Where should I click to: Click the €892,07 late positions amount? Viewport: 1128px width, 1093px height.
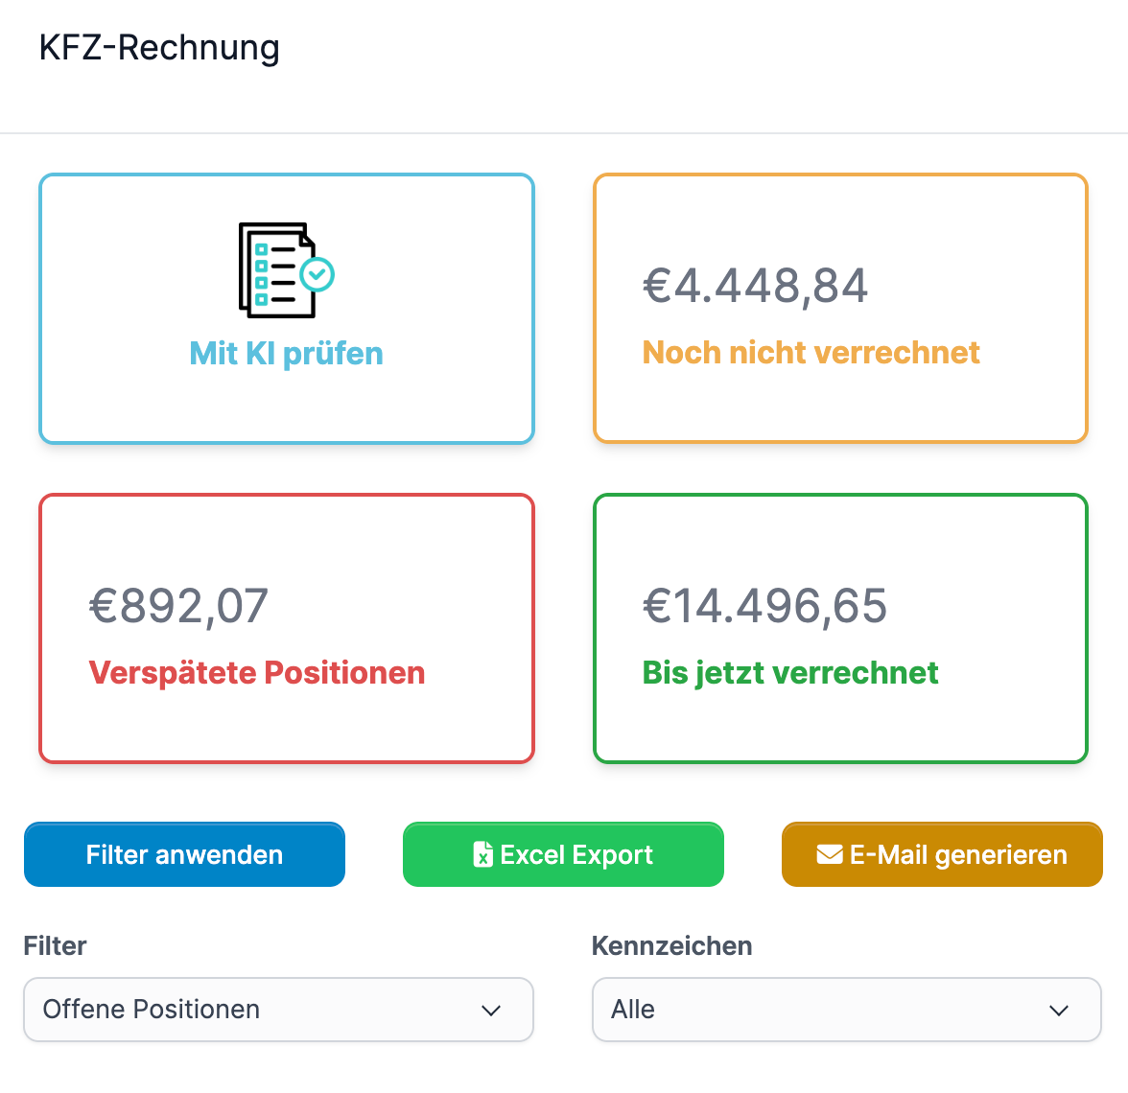178,606
